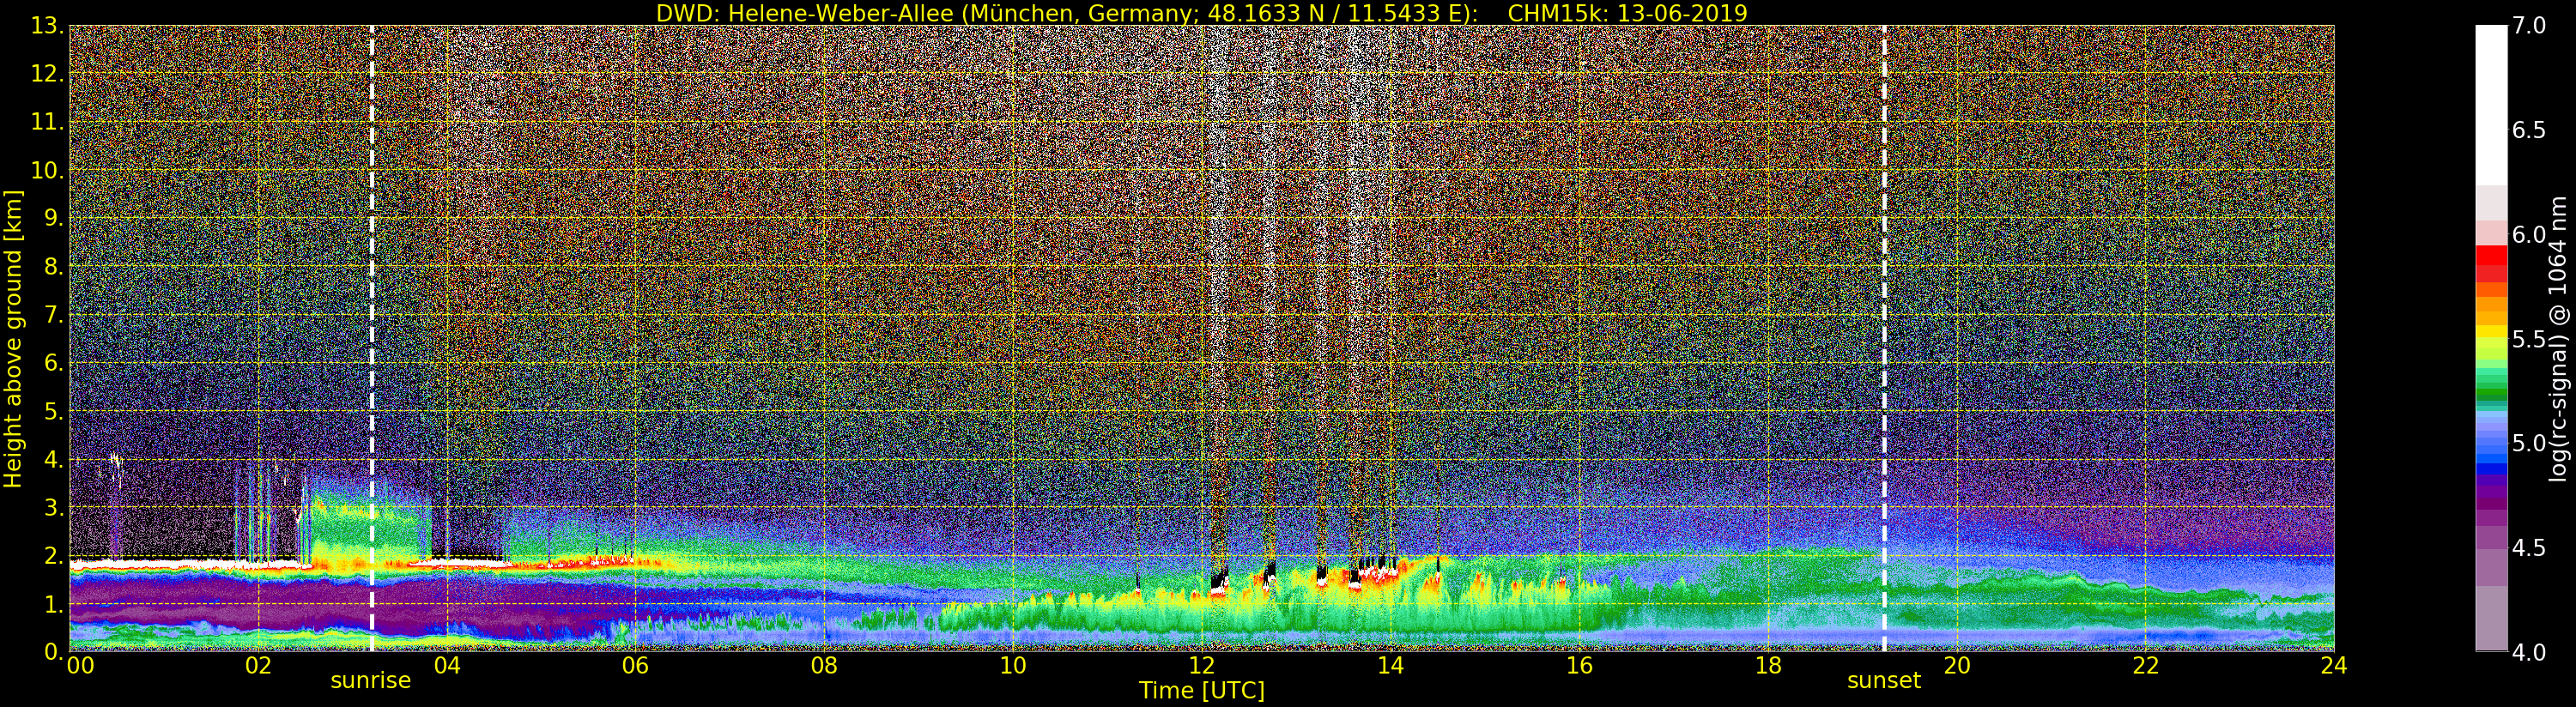
Task: Click the height tick label '9.'
Action: point(53,218)
